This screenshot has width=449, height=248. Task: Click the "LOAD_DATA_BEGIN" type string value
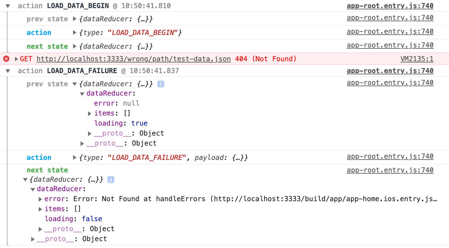(143, 32)
